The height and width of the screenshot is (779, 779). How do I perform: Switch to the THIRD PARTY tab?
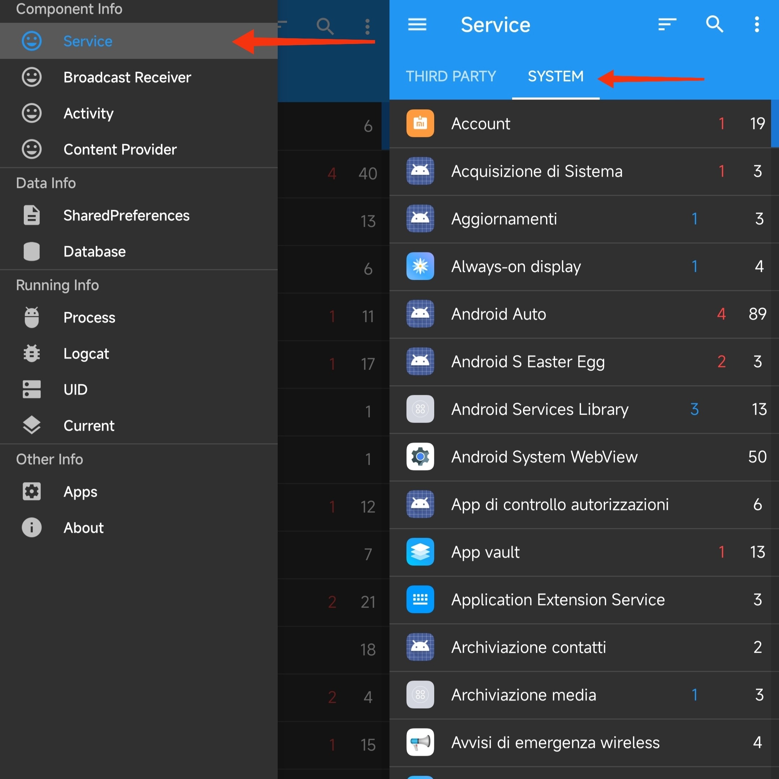coord(450,76)
